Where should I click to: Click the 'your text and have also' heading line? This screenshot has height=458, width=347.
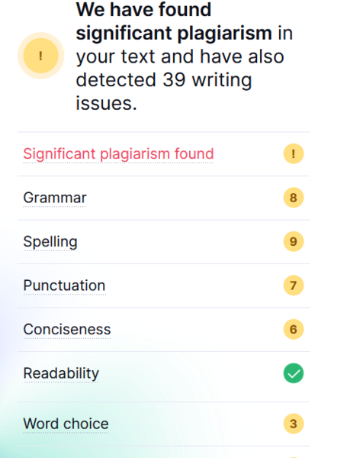[x=180, y=56]
